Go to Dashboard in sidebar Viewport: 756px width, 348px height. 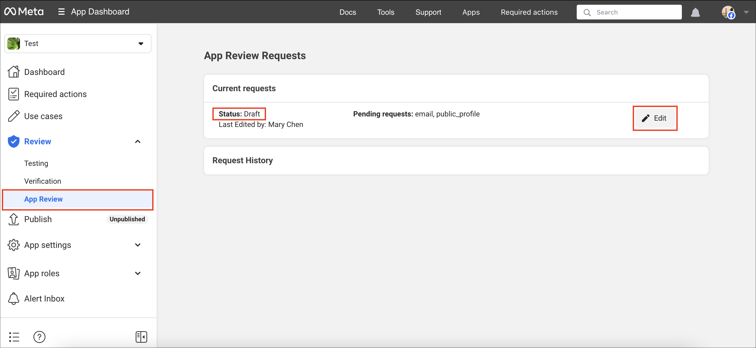tap(44, 72)
